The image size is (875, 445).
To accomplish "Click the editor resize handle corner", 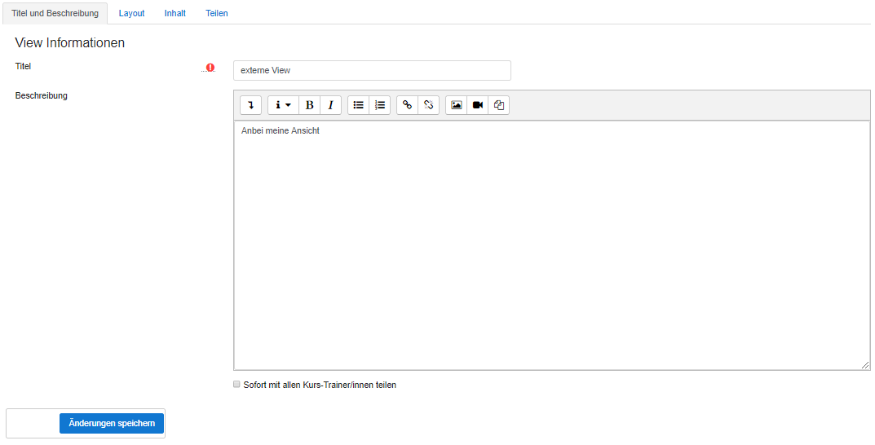I will point(865,364).
